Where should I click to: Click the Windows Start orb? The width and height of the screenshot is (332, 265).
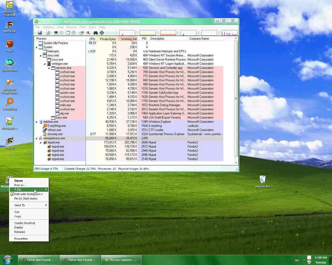(x=8, y=260)
